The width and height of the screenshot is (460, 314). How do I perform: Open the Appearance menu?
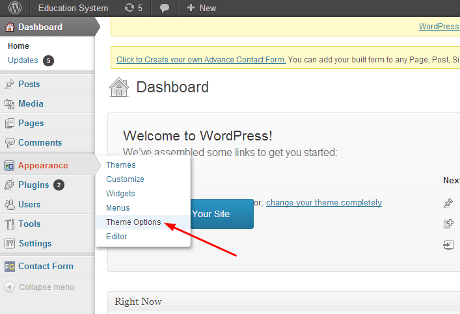(47, 166)
